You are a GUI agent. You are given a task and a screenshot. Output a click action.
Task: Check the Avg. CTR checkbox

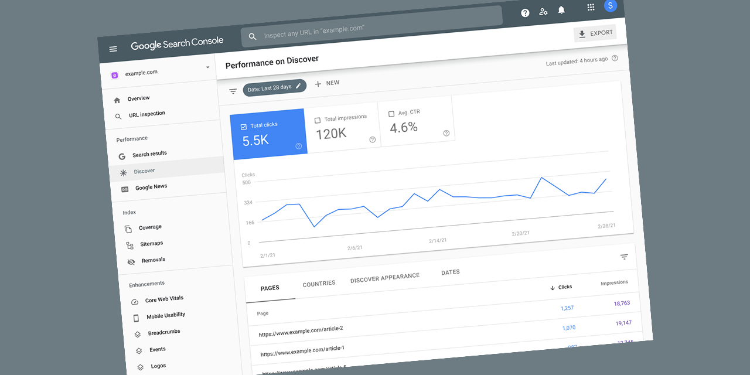click(391, 114)
